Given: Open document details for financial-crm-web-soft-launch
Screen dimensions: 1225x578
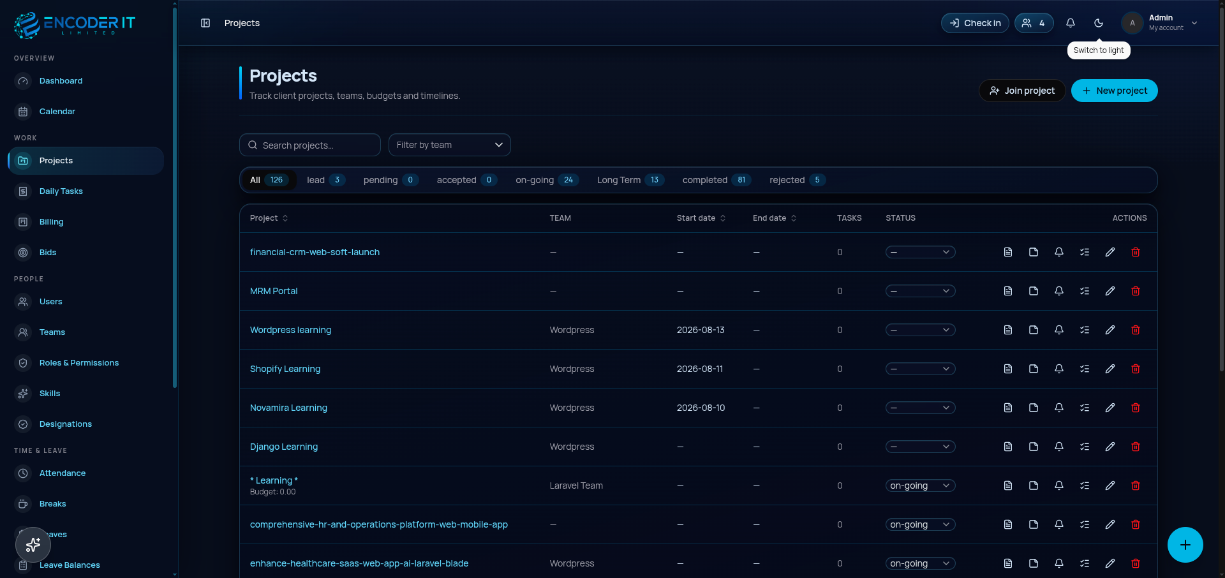Looking at the screenshot, I should click(x=1008, y=252).
